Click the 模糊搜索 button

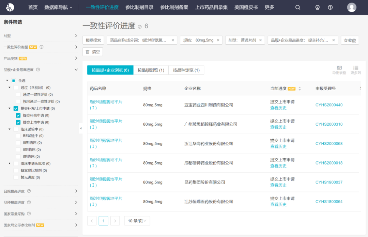[93, 41]
